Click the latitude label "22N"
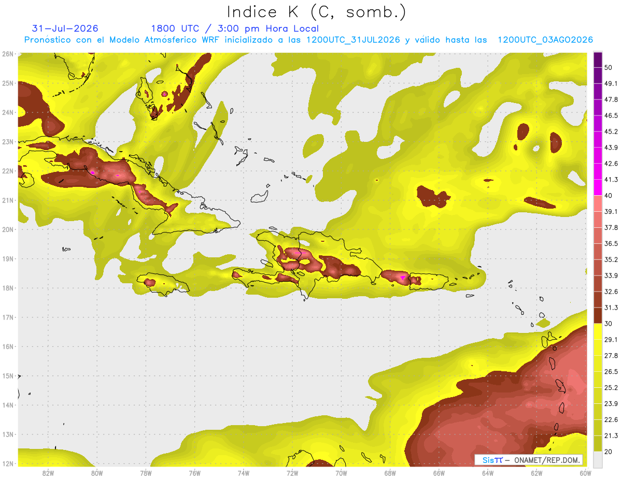The image size is (622, 480). pyautogui.click(x=8, y=171)
